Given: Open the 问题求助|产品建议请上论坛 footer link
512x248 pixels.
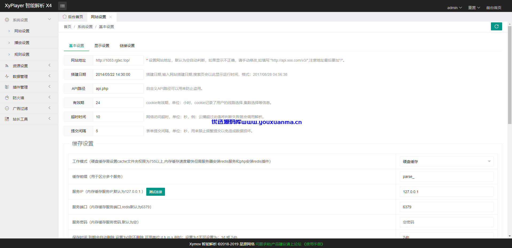Looking at the screenshot, I should 278,244.
